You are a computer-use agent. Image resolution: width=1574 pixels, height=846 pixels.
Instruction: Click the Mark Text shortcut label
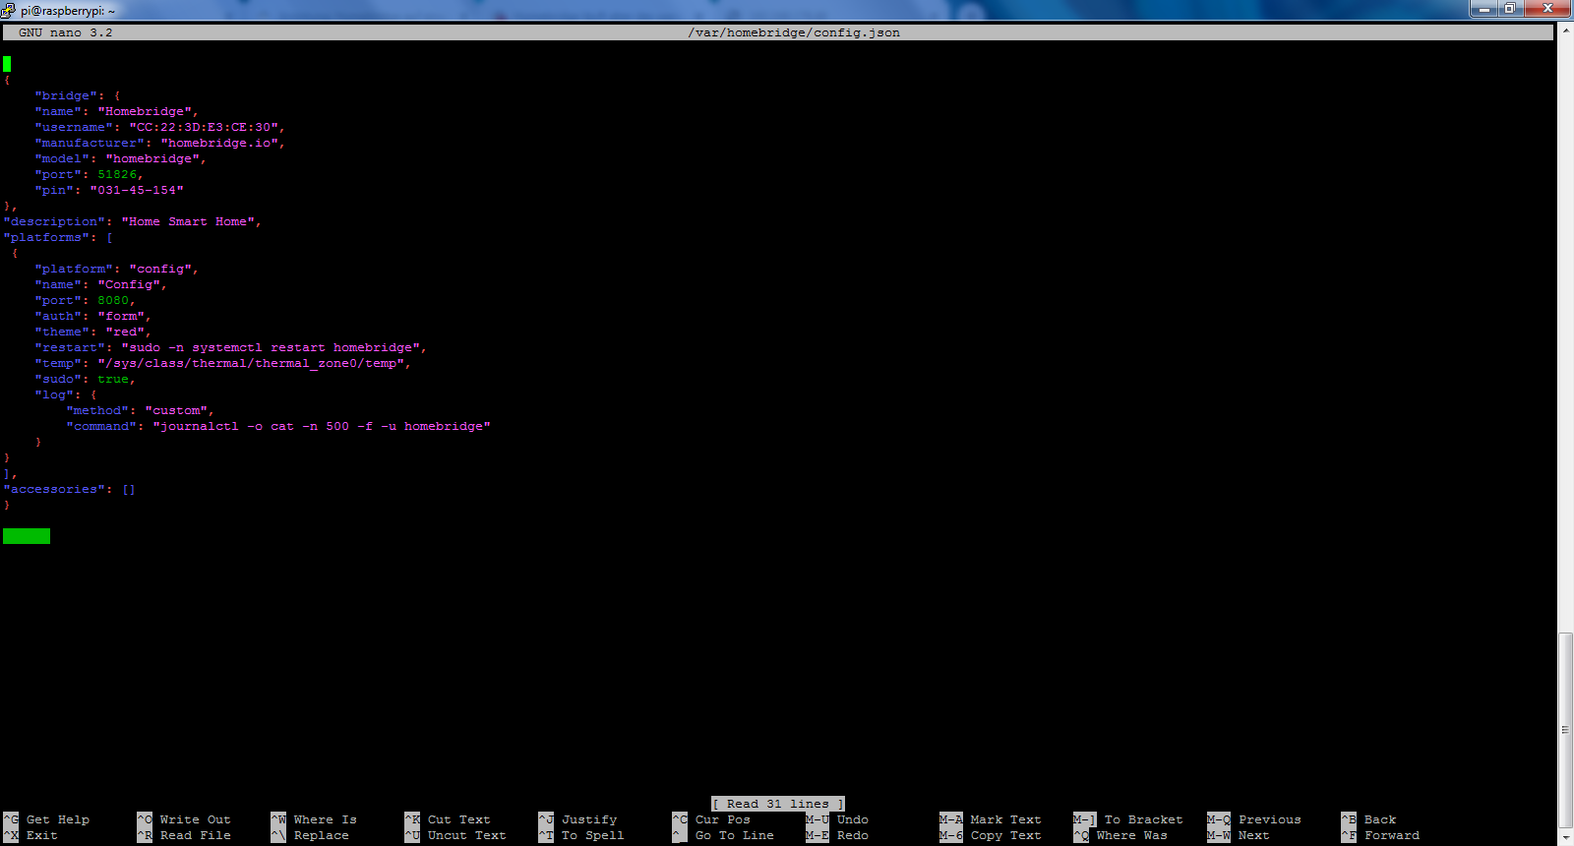1006,819
